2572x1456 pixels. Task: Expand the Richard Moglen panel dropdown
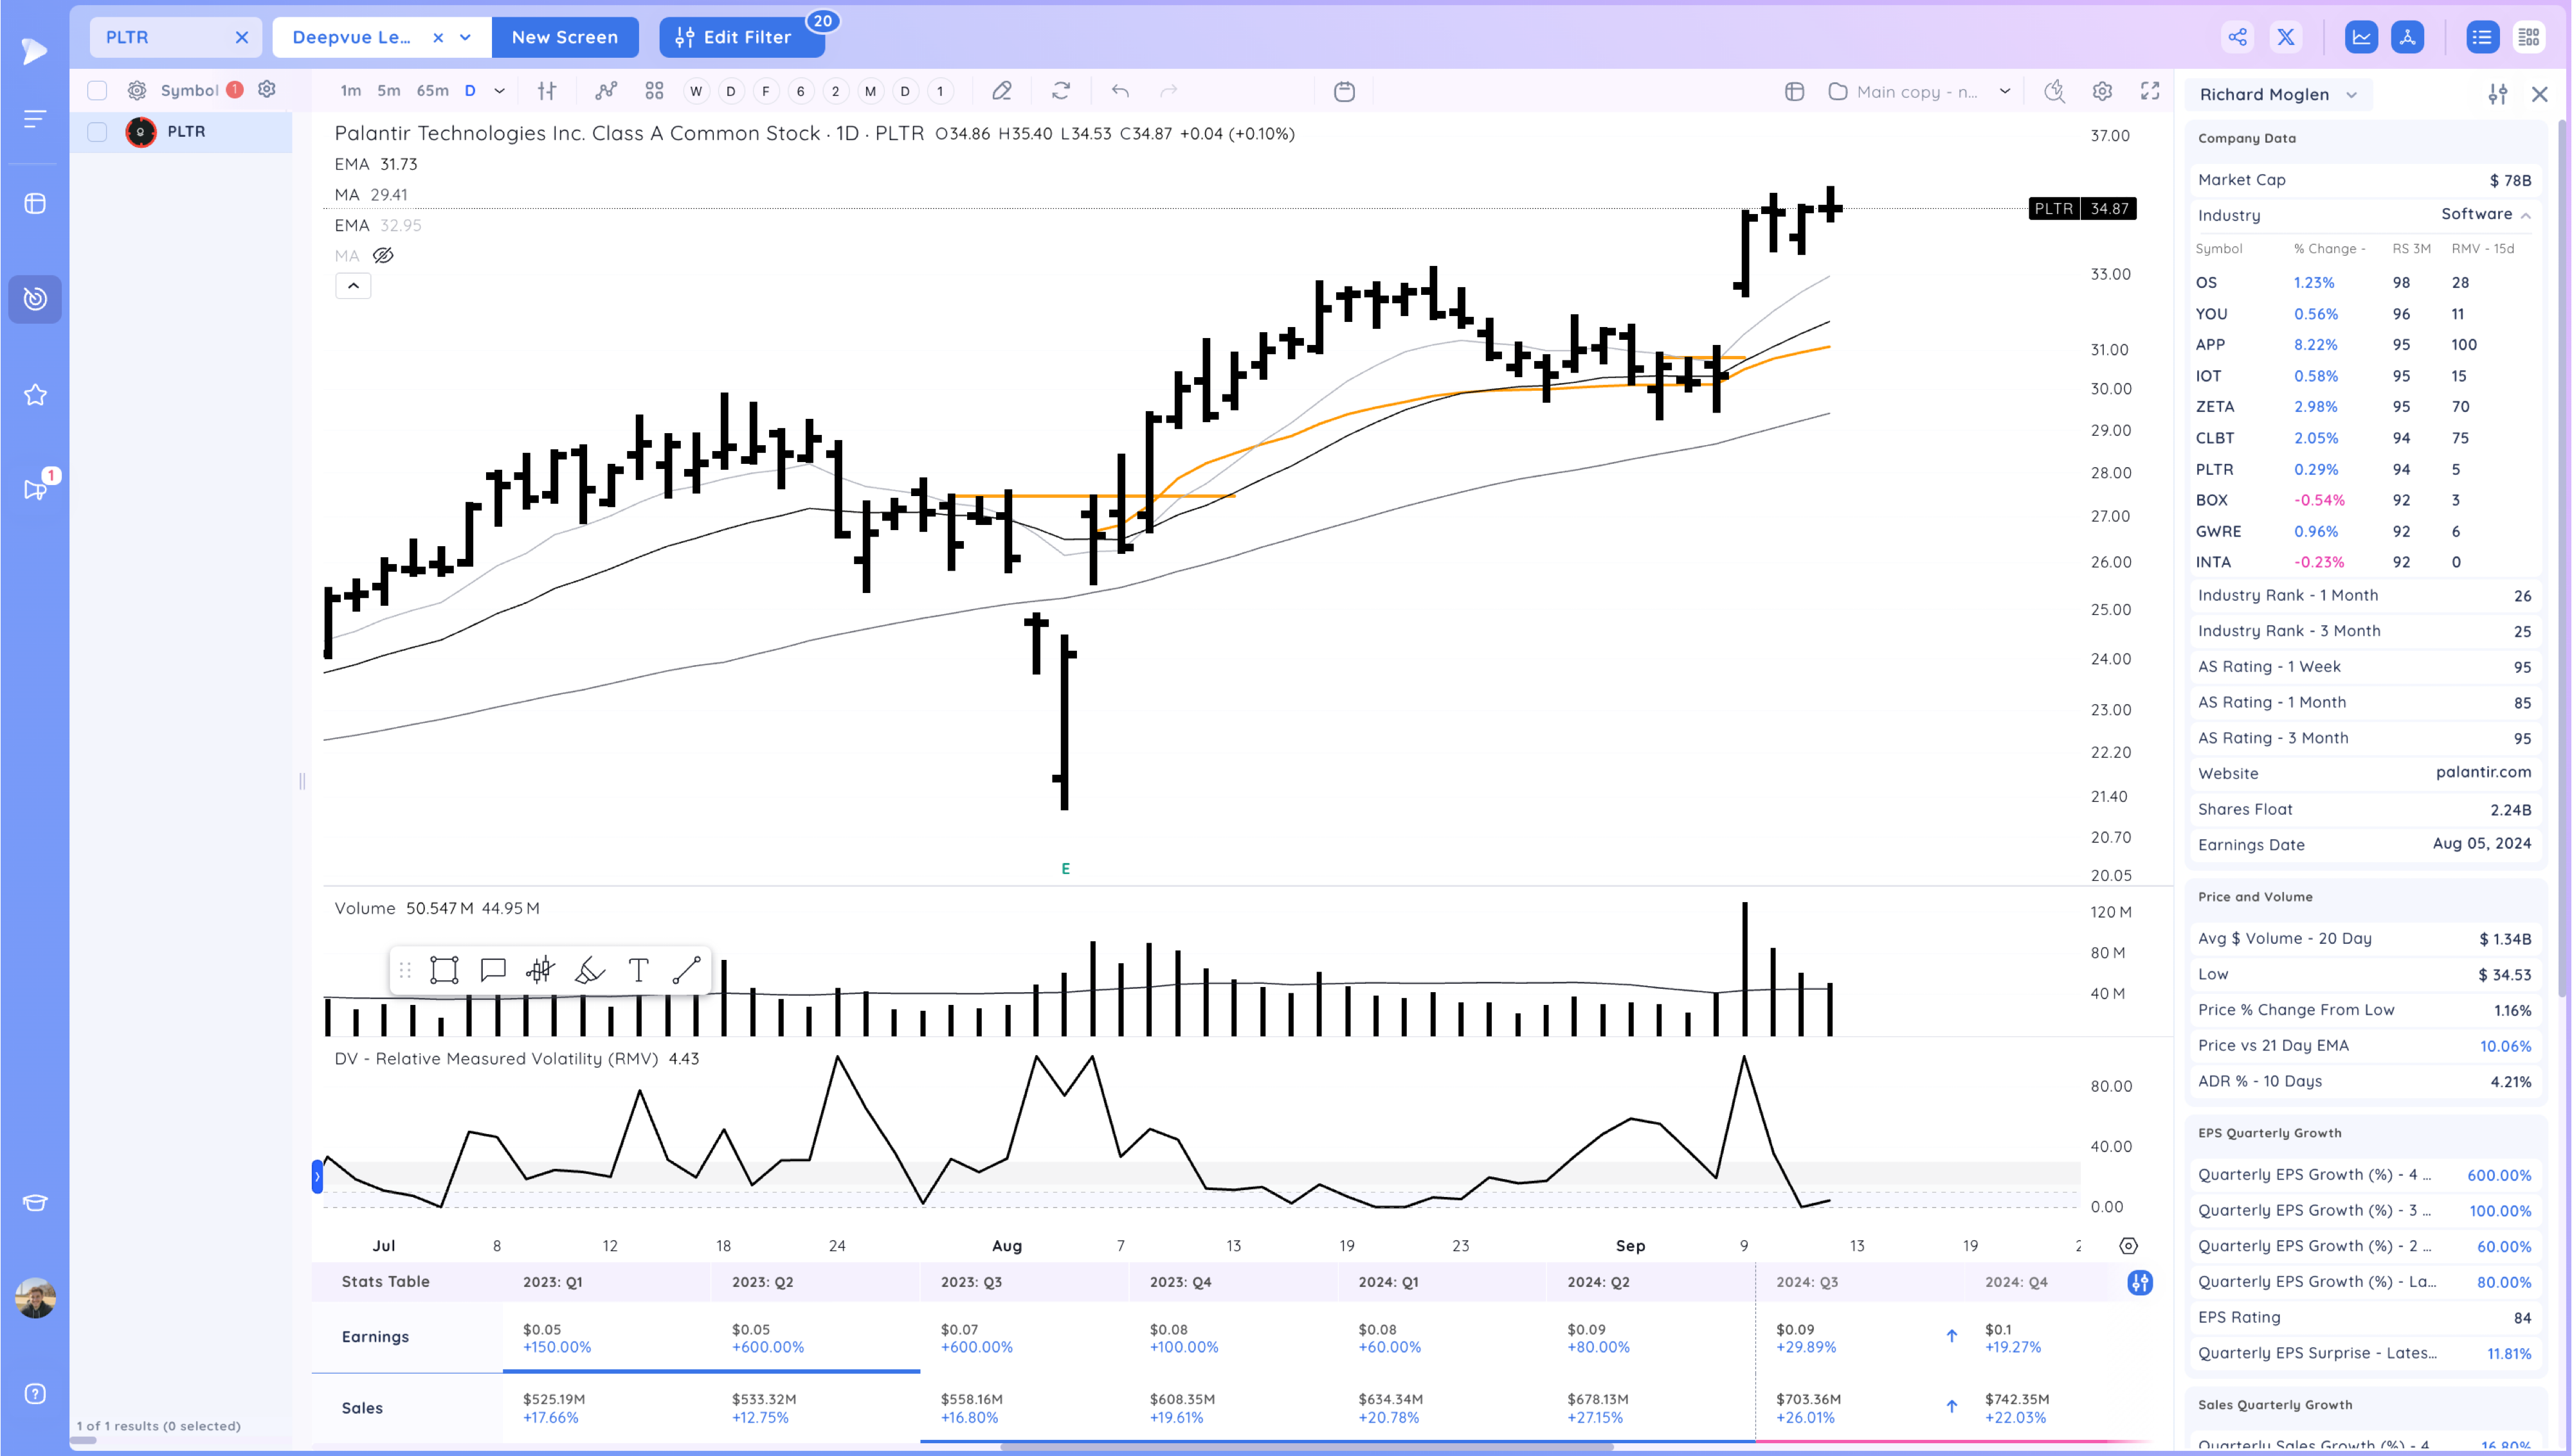click(2352, 95)
